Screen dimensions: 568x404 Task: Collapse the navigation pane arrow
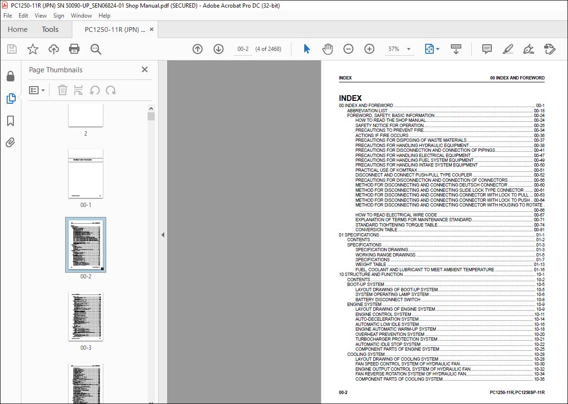pyautogui.click(x=163, y=235)
